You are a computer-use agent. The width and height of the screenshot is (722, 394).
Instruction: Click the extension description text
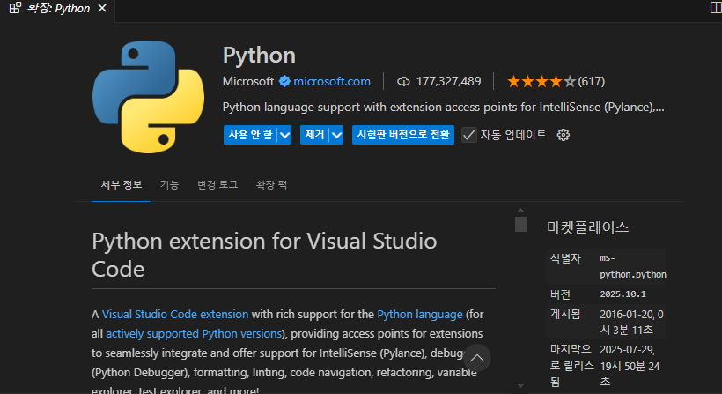pyautogui.click(x=444, y=108)
